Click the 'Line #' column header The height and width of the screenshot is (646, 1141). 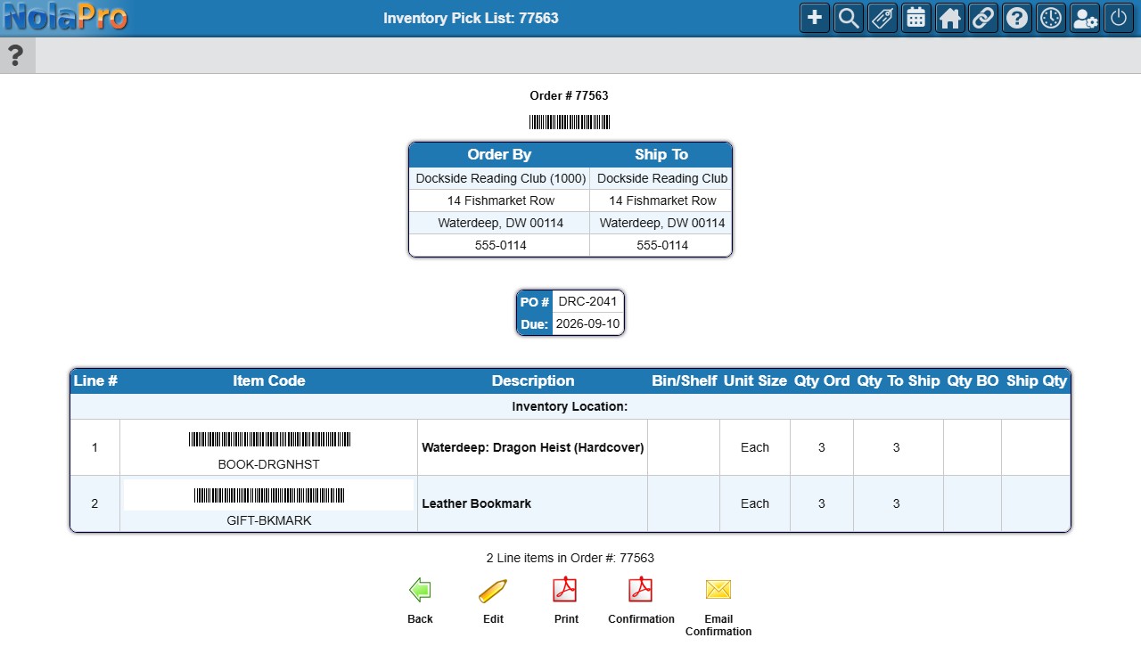pos(95,380)
